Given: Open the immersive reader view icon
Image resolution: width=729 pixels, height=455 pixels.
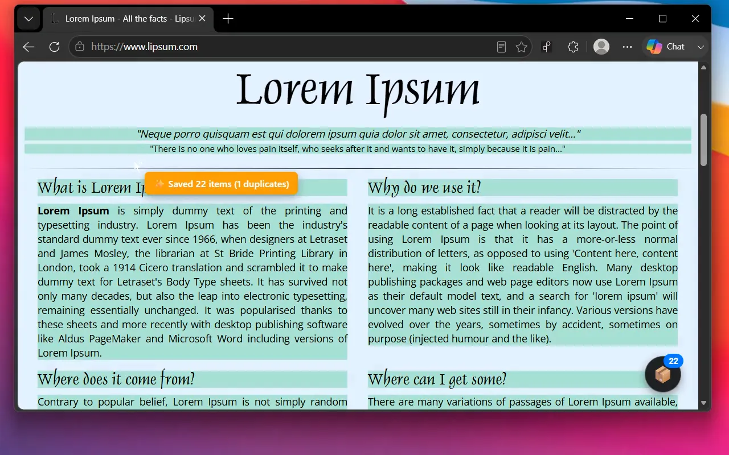Looking at the screenshot, I should pyautogui.click(x=501, y=47).
